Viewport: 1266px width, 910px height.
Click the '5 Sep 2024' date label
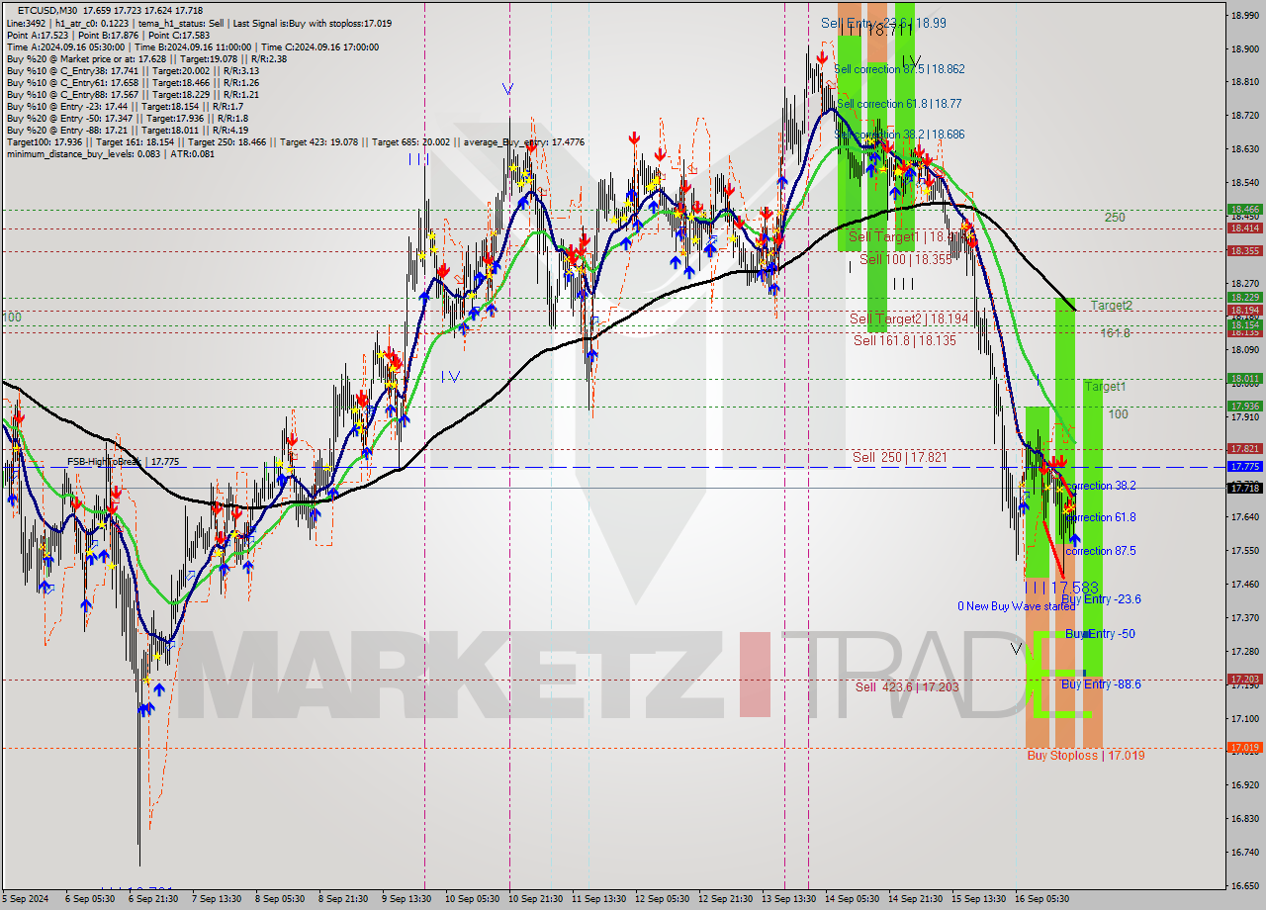(x=24, y=899)
